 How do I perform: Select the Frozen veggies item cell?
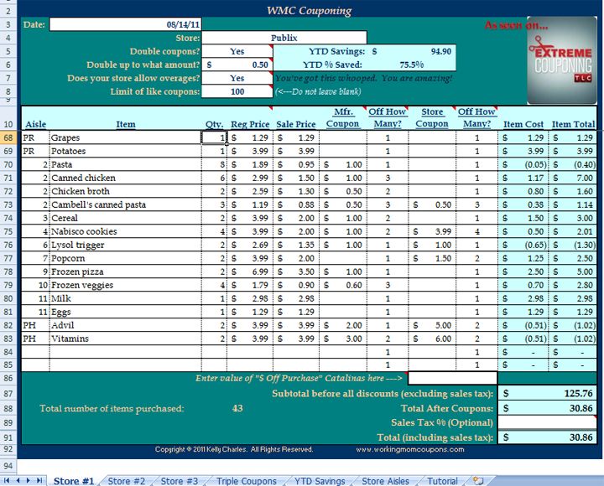pyautogui.click(x=126, y=285)
